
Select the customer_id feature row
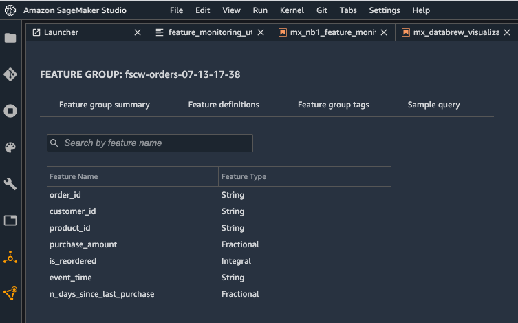219,211
